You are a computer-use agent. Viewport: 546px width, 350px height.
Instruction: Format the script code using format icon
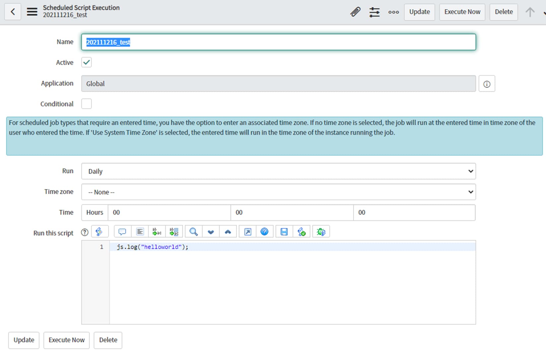tap(140, 231)
